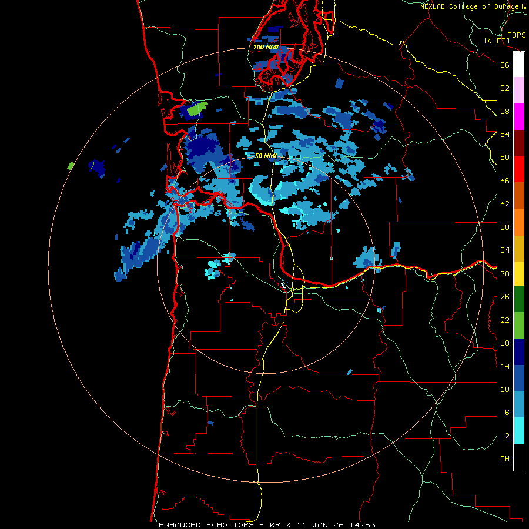Click the navy blue legend swatch
This screenshot has width=529, height=529.
[x=519, y=352]
